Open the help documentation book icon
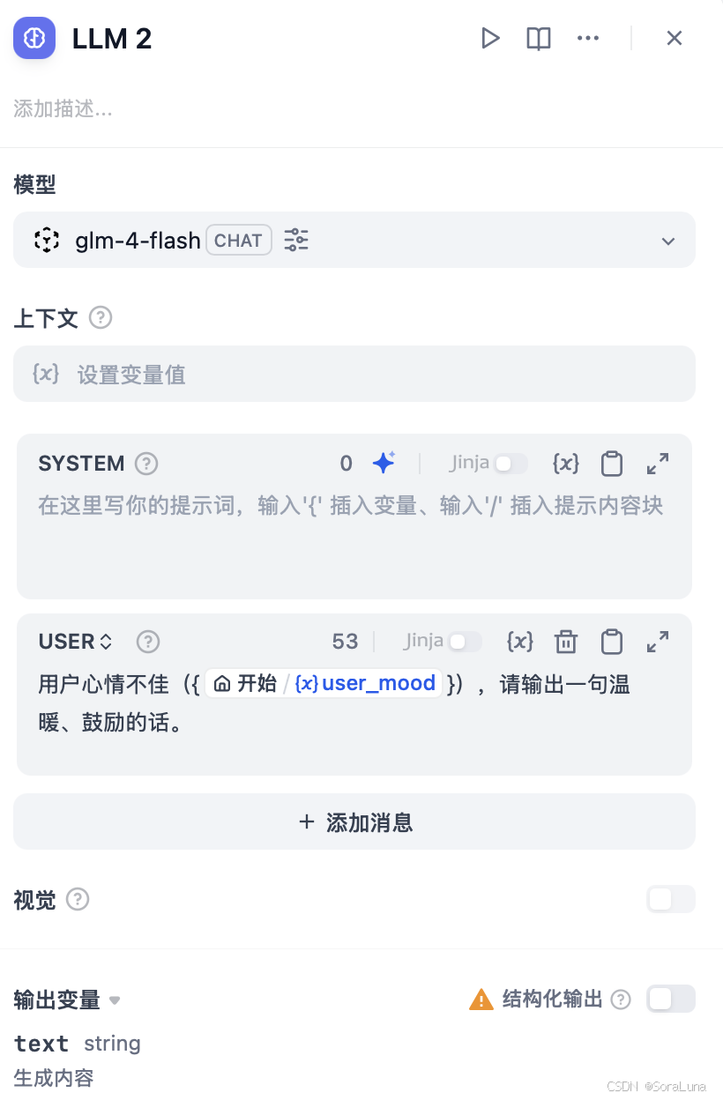Image resolution: width=723 pixels, height=1100 pixels. point(539,38)
